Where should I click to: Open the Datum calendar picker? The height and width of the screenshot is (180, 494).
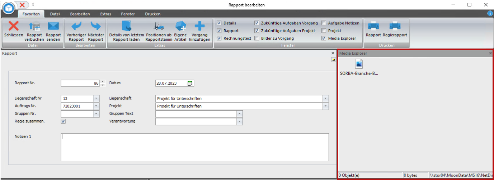tap(190, 83)
